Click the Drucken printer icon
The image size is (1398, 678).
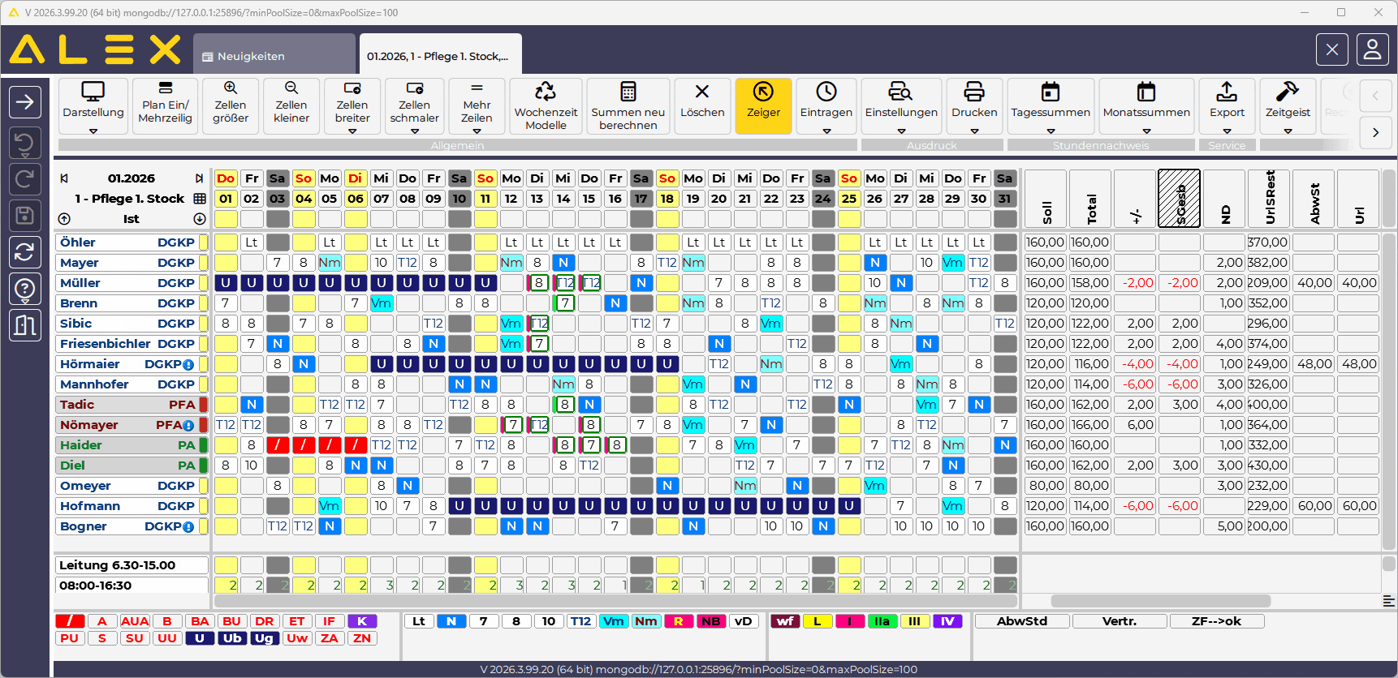(973, 92)
